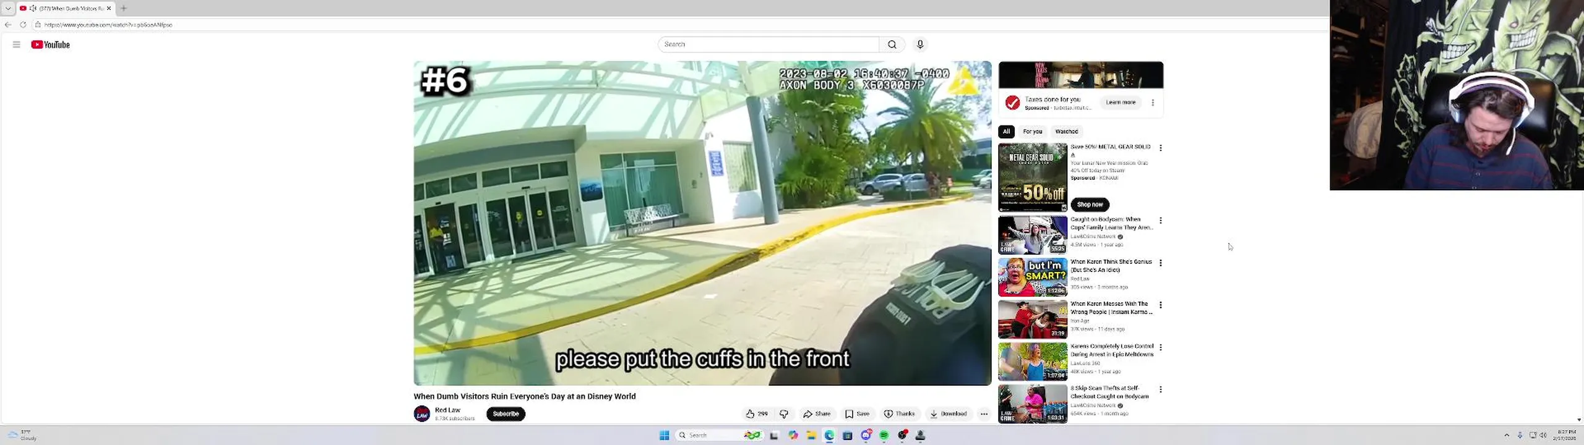The height and width of the screenshot is (445, 1584).
Task: Open options for Karen Think She's Genius video
Action: point(1161,263)
